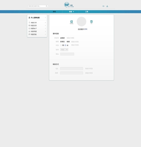The image size is (141, 147).
Task: Expand the 攻略 menu arrow
Action: [x=73, y=12]
